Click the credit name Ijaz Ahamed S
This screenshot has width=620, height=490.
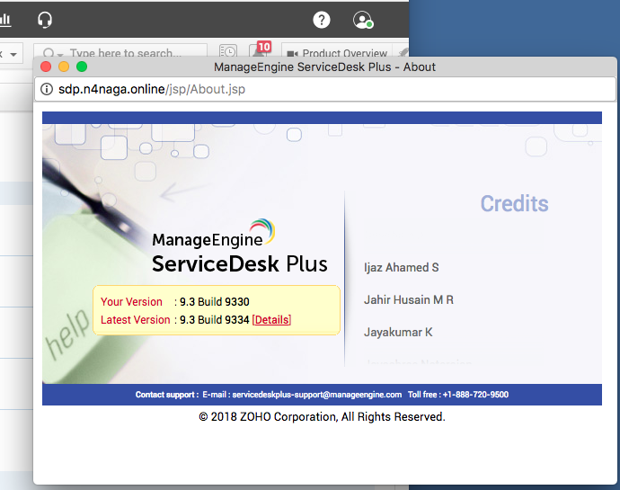coord(402,268)
